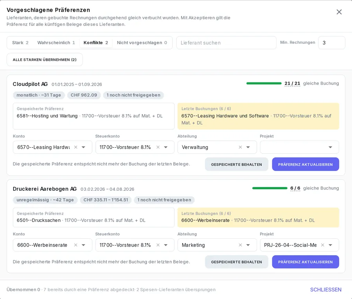Click the Druckerei Aarebogen AG progress bar
352x299 pixels.
tap(269, 188)
